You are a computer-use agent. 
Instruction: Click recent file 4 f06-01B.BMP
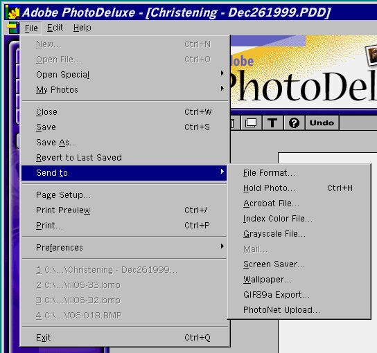[x=124, y=316]
